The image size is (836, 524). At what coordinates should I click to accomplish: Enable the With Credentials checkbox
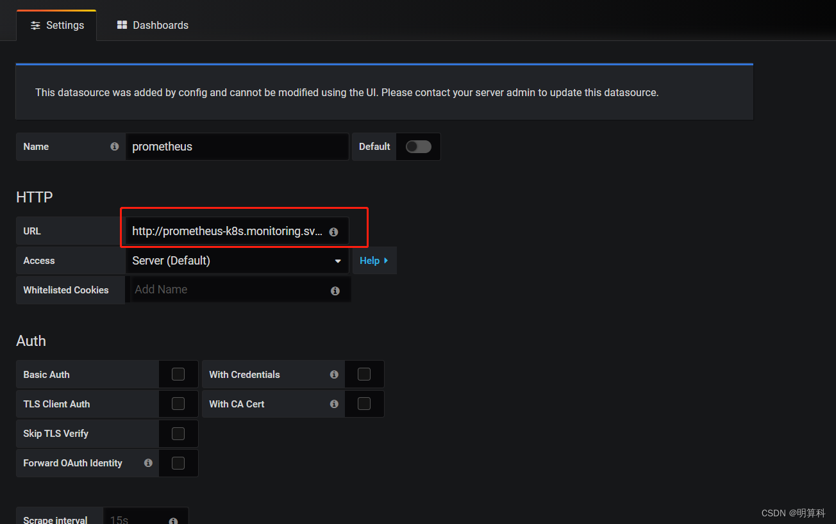click(364, 374)
